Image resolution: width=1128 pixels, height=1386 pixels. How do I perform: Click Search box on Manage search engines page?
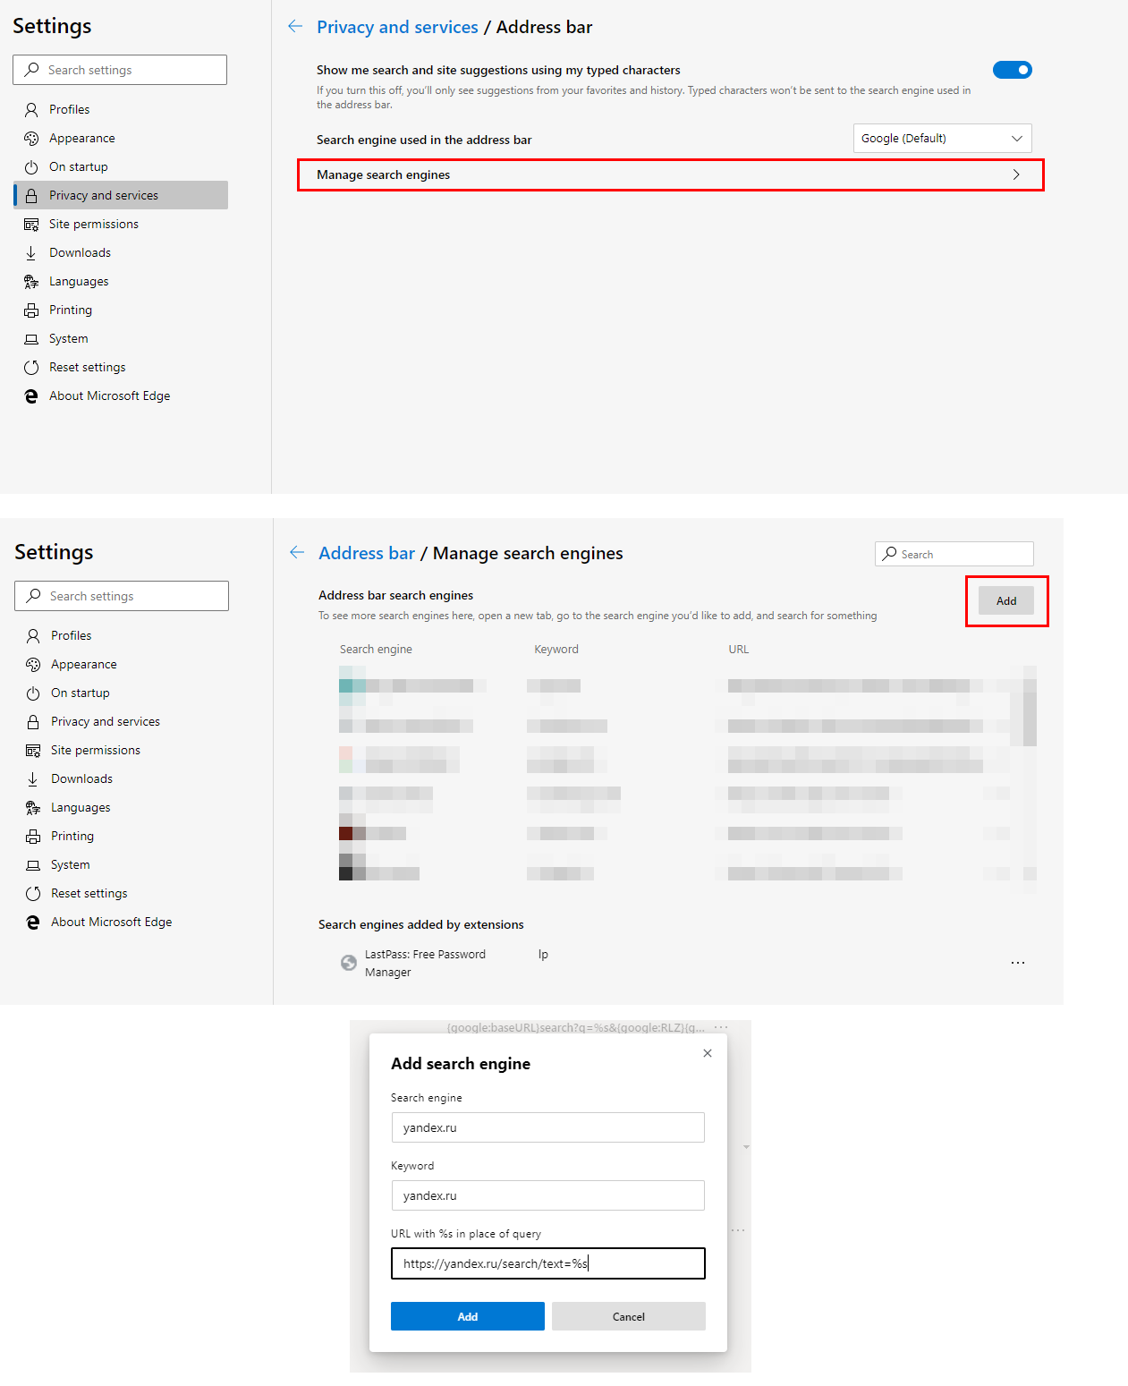(954, 554)
